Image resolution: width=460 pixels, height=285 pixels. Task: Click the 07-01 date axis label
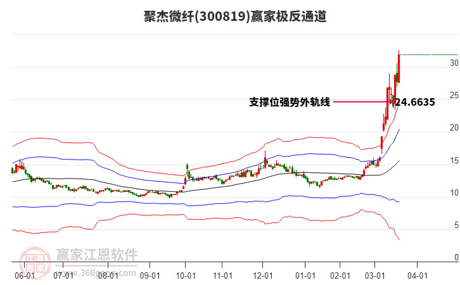(63, 275)
